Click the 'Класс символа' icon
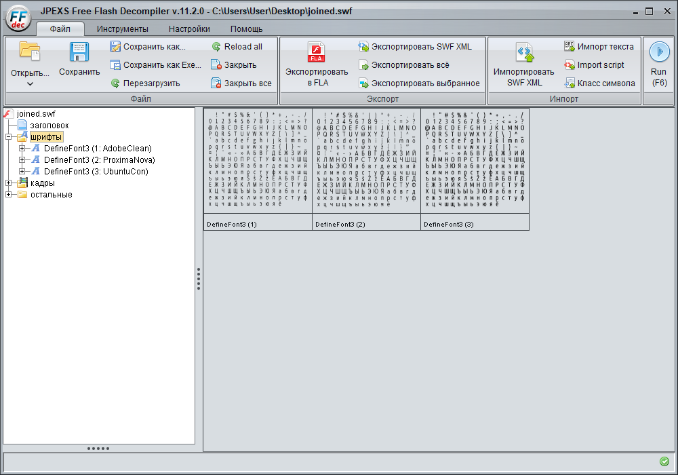678x475 pixels. click(x=570, y=83)
